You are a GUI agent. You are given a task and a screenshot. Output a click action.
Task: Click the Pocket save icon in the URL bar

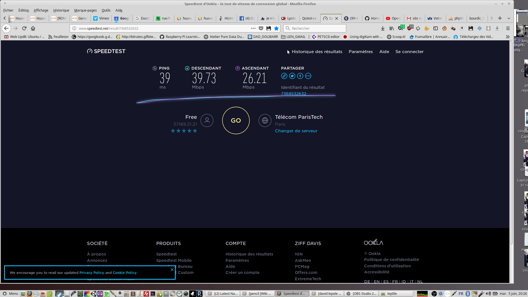(x=261, y=28)
